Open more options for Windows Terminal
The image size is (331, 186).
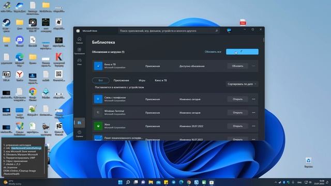(x=253, y=113)
